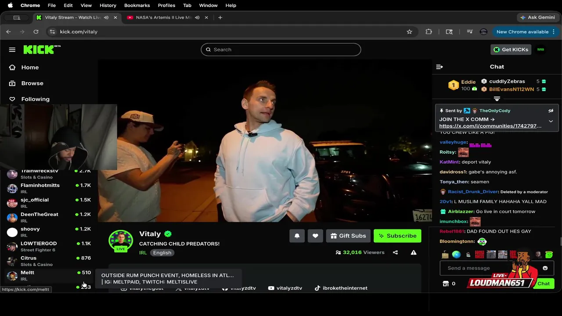This screenshot has width=562, height=316.
Task: Open the tab list dropdown at top left
Action: tap(17, 18)
